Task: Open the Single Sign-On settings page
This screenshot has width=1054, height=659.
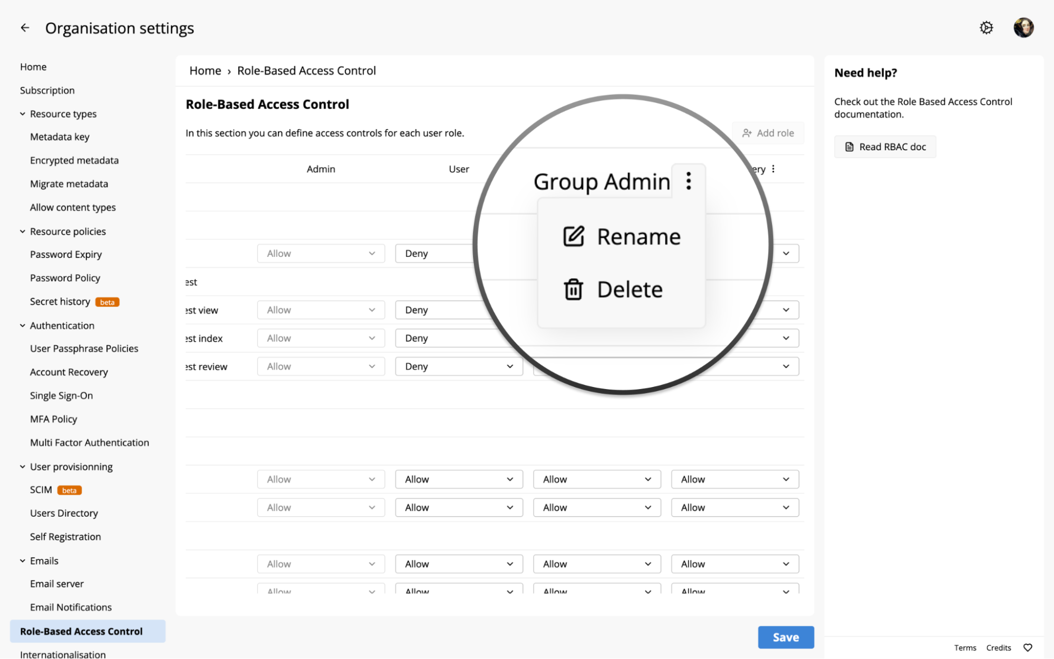Action: [61, 395]
